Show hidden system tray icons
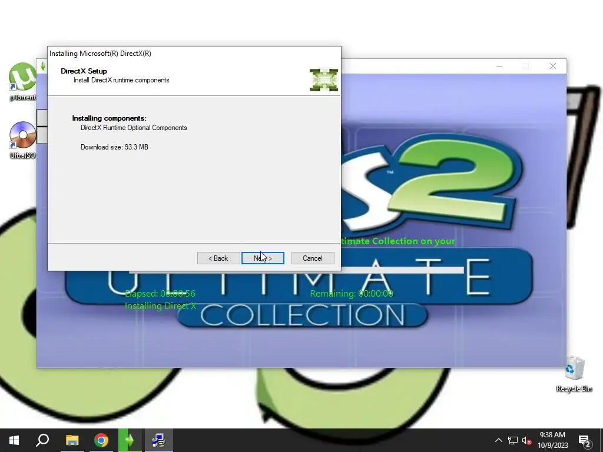The image size is (603, 452). point(498,440)
